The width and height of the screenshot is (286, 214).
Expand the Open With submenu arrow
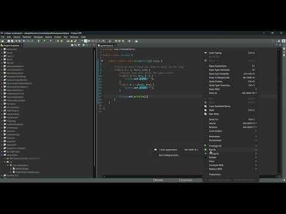click(x=256, y=89)
